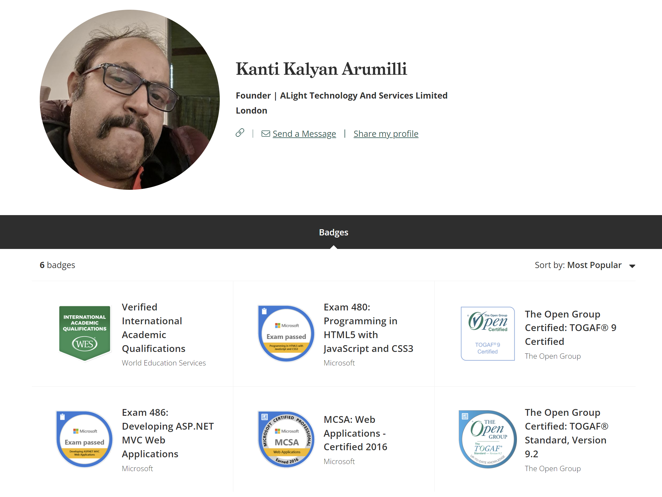Click World Education Services issuer text

click(x=164, y=363)
